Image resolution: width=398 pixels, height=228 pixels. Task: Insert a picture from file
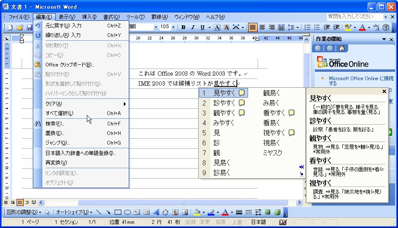coord(185,212)
